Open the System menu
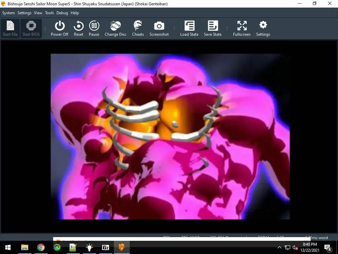Image resolution: width=338 pixels, height=254 pixels. [x=9, y=13]
